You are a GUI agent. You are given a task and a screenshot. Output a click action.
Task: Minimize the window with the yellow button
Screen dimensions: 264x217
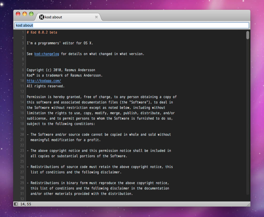click(x=25, y=14)
